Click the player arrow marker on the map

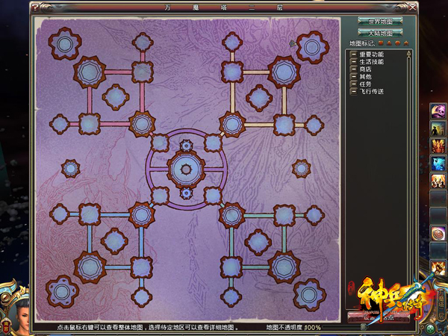[x=293, y=43]
